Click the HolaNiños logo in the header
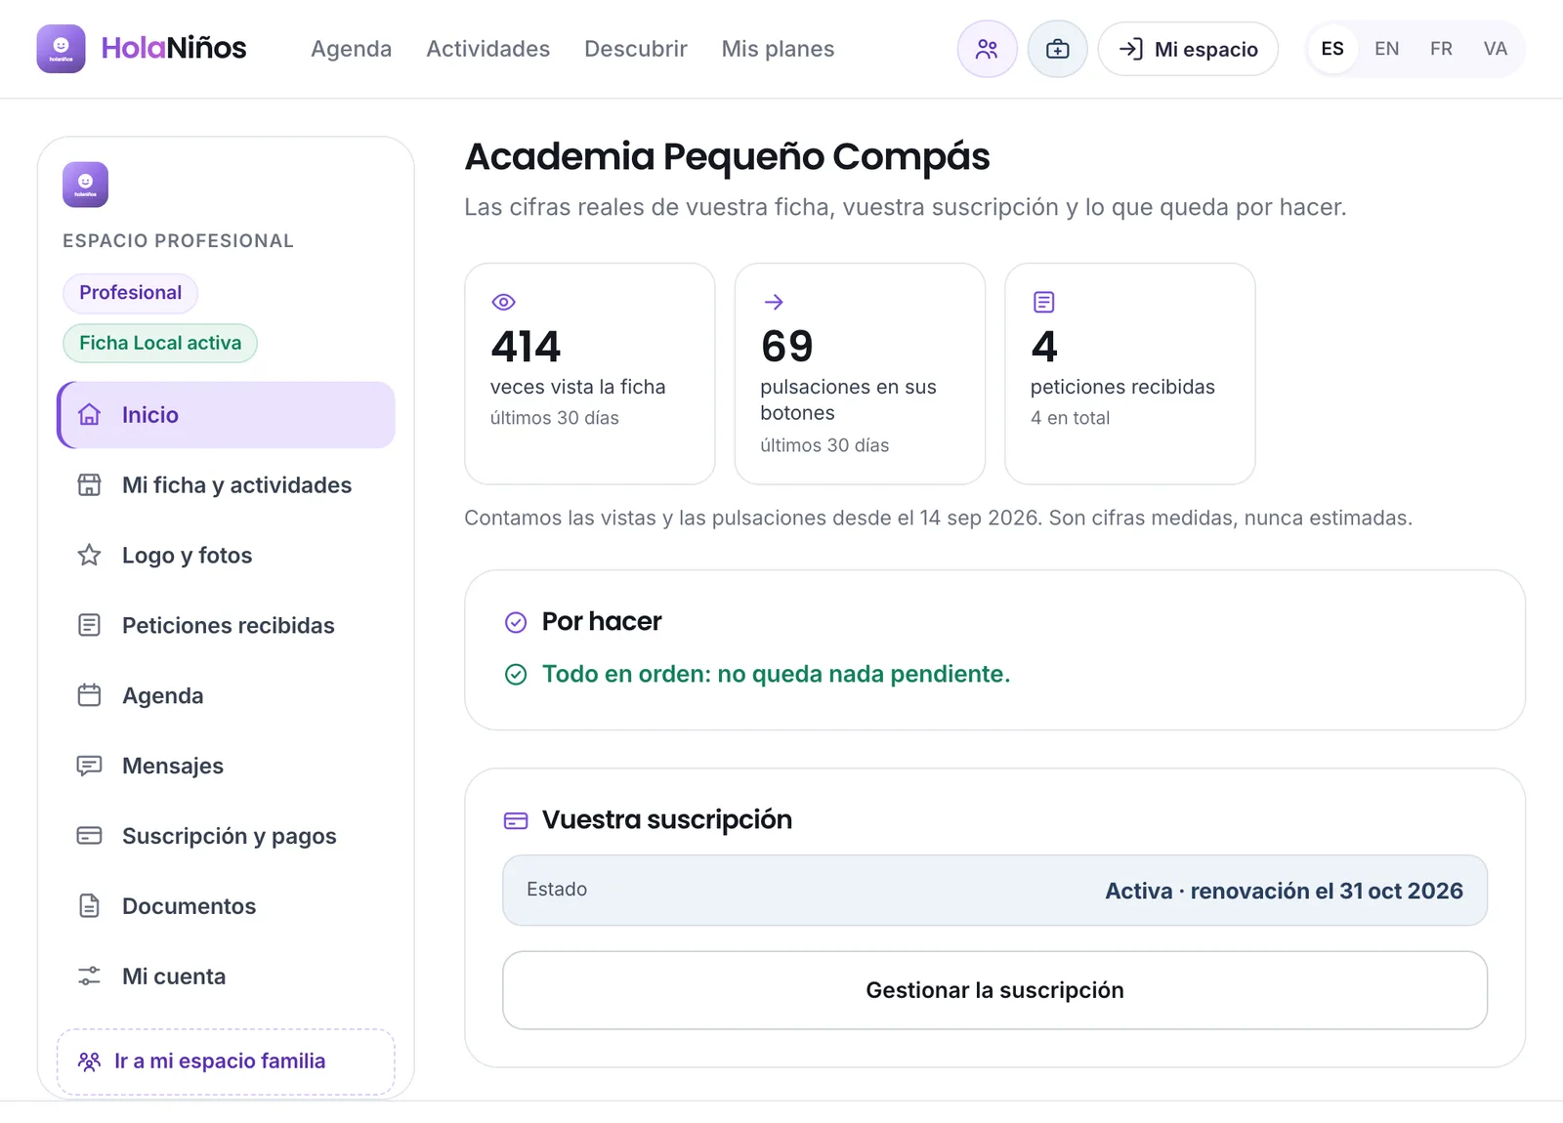 tap(142, 49)
